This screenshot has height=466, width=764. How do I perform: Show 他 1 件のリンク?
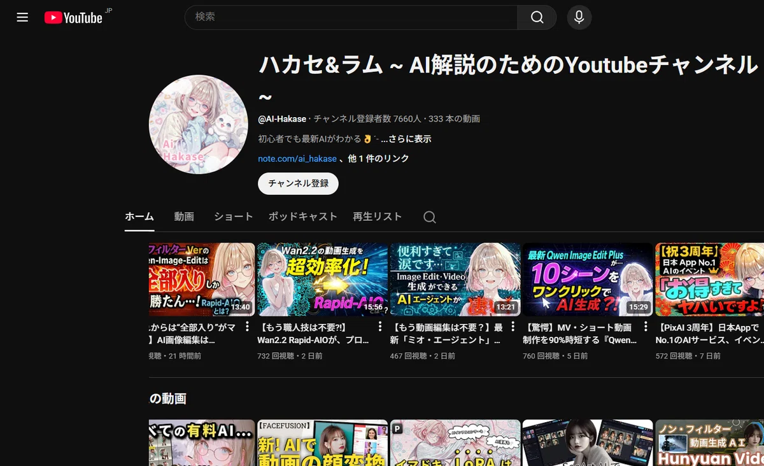point(378,159)
